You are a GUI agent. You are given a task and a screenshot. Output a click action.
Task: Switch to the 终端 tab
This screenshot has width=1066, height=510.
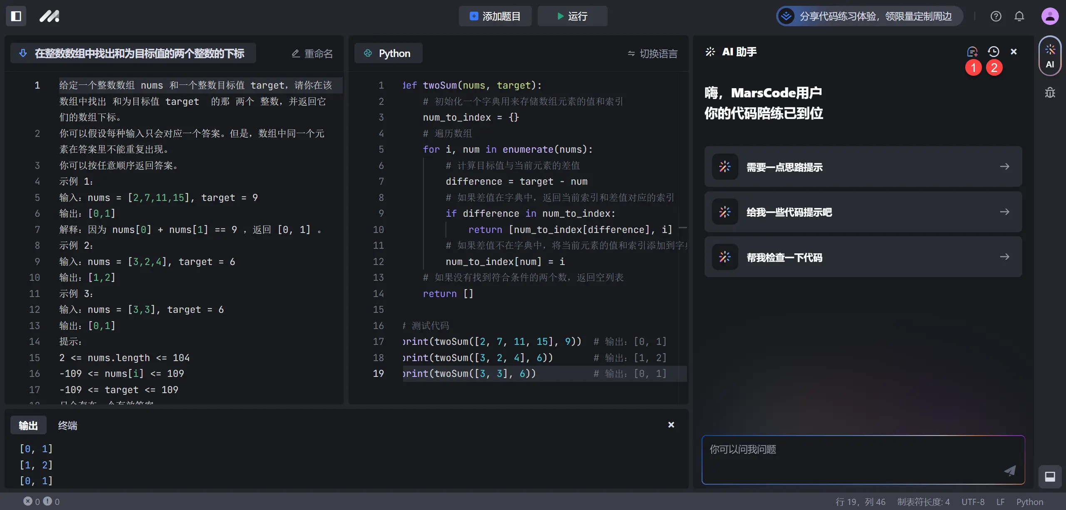(67, 426)
